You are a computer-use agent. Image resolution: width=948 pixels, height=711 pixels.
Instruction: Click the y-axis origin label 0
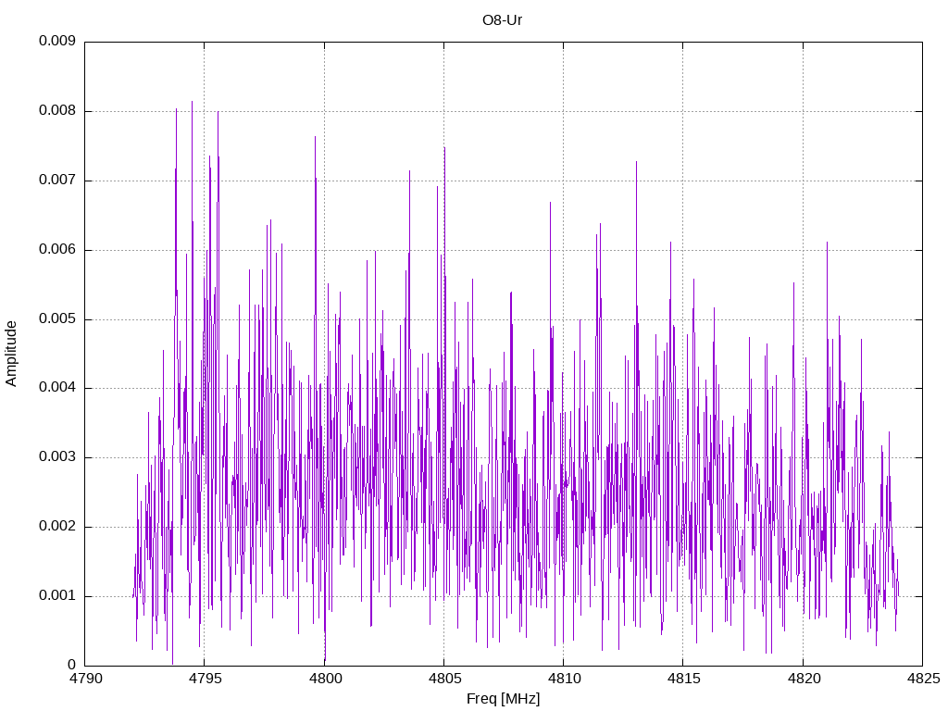click(x=72, y=665)
